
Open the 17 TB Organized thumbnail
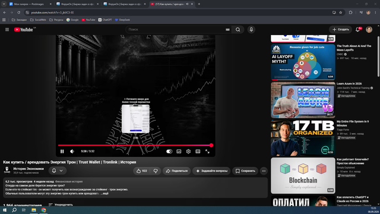(x=303, y=137)
